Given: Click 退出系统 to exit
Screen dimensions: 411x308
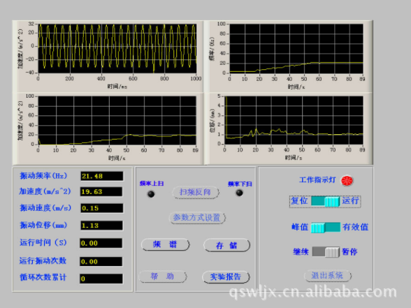Looking at the screenshot, I should tap(327, 275).
